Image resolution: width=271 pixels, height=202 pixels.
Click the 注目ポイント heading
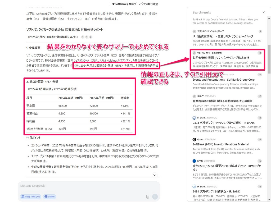click(x=34, y=138)
